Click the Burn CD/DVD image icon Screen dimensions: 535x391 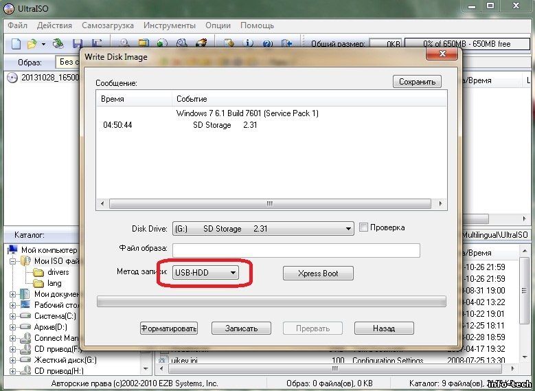click(201, 44)
